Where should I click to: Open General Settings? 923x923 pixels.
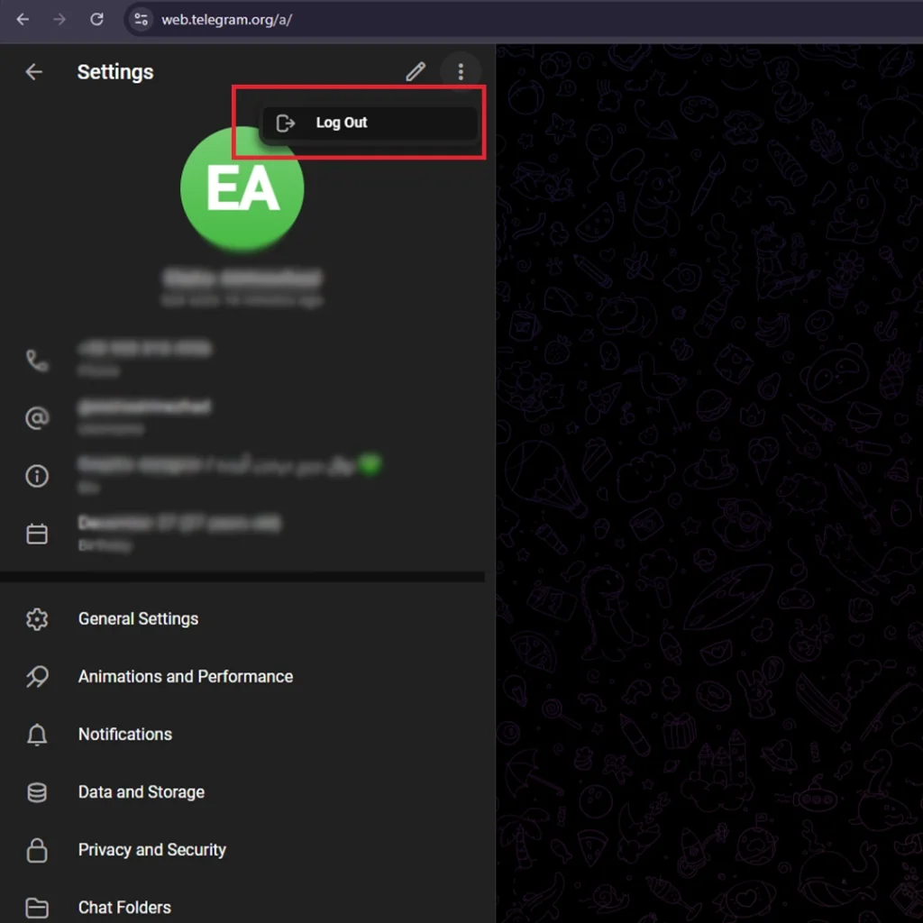pyautogui.click(x=138, y=619)
